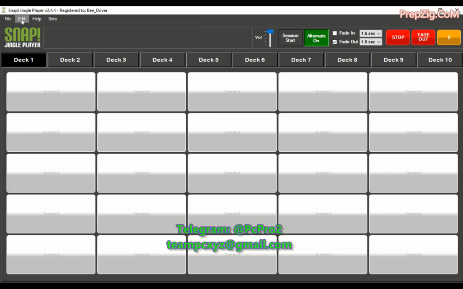This screenshot has height=289, width=463.
Task: Uncheck the Fade Out checkbox
Action: coord(335,42)
